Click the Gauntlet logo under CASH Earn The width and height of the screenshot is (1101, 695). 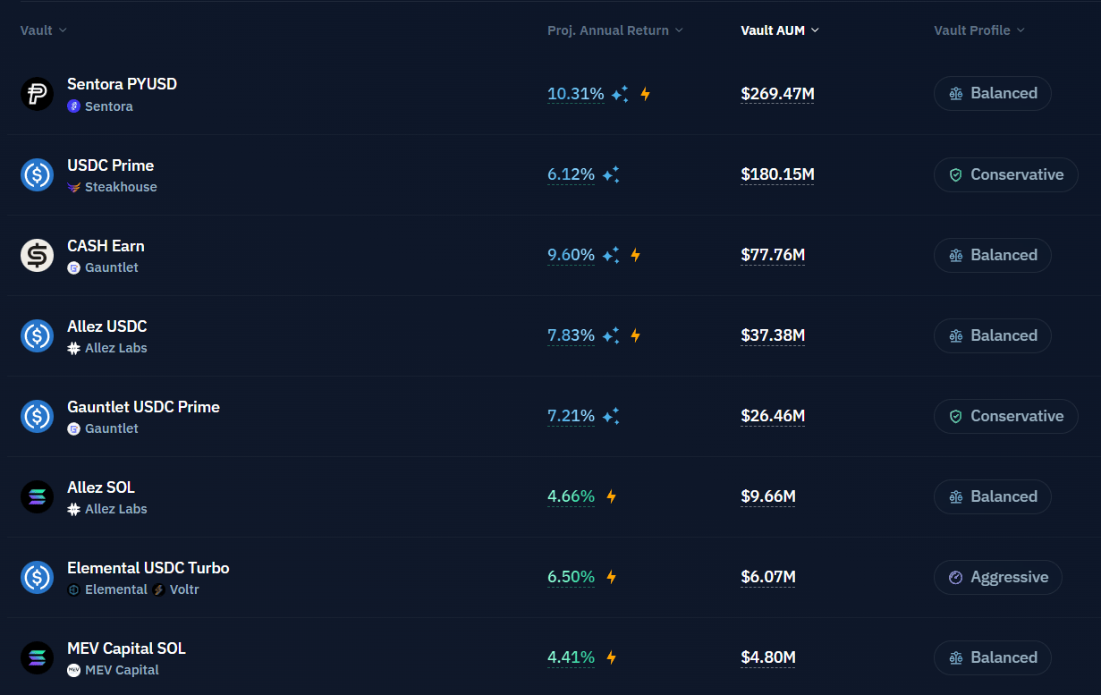[74, 267]
